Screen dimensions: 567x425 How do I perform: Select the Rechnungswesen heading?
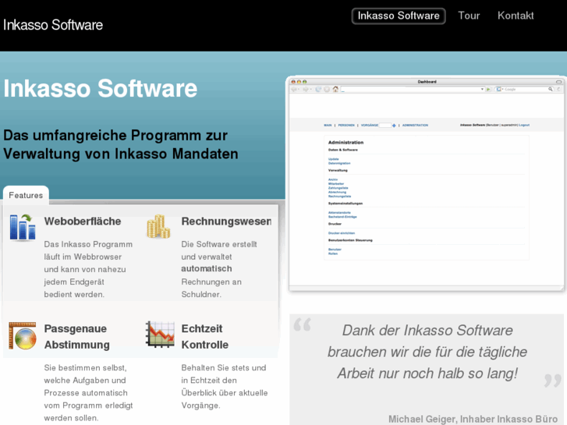(226, 221)
